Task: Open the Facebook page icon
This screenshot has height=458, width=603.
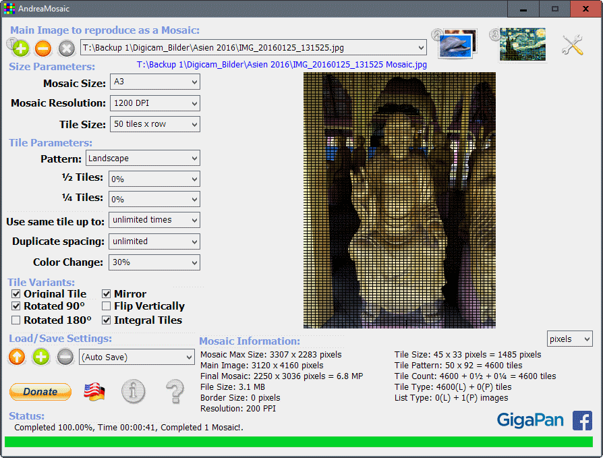Action: tap(582, 420)
